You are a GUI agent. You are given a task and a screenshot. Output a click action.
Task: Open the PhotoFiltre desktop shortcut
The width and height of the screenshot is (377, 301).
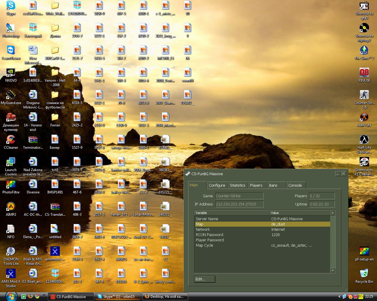(x=11, y=187)
